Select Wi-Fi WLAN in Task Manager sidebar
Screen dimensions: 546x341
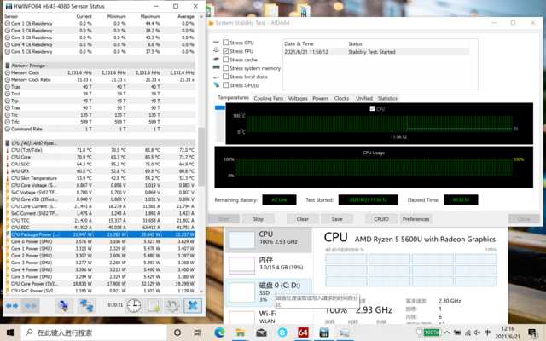click(x=269, y=316)
